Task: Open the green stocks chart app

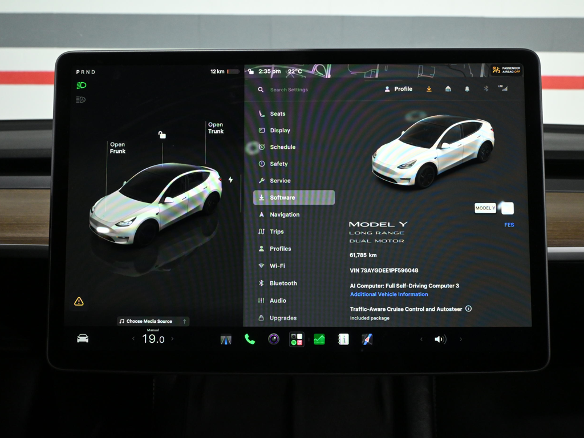Action: [319, 339]
